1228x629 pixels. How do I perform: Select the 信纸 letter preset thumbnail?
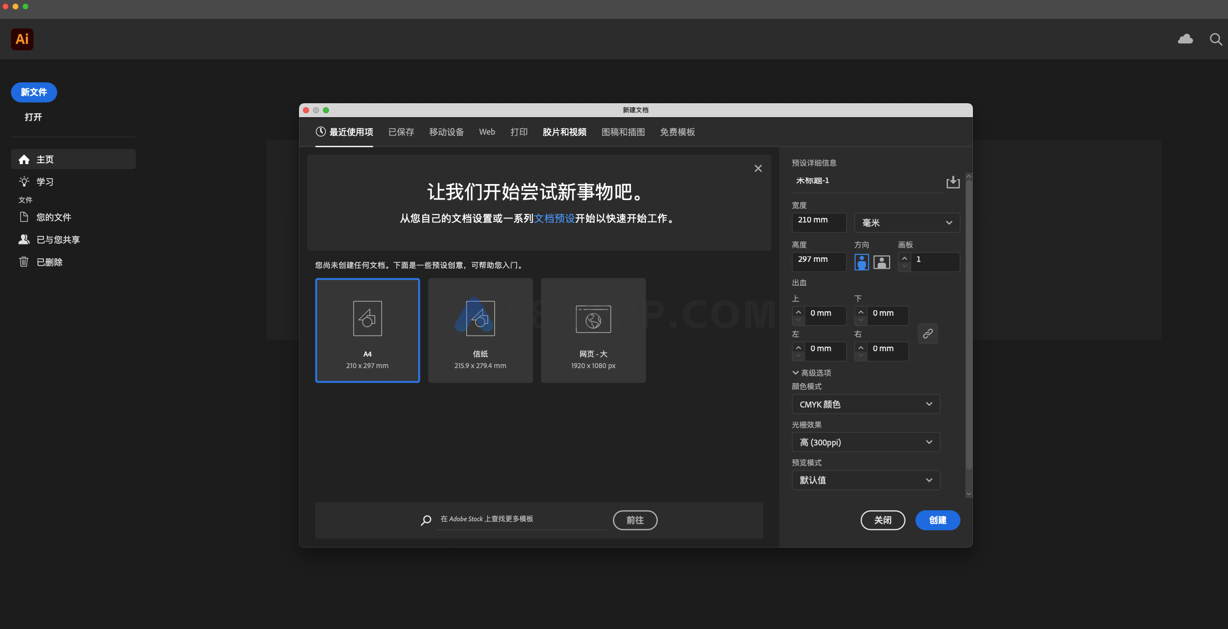[x=480, y=330]
